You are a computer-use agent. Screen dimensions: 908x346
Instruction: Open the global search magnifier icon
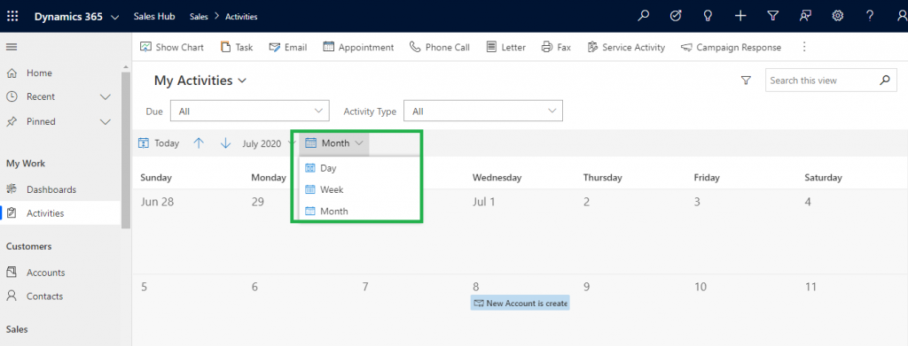pos(644,16)
